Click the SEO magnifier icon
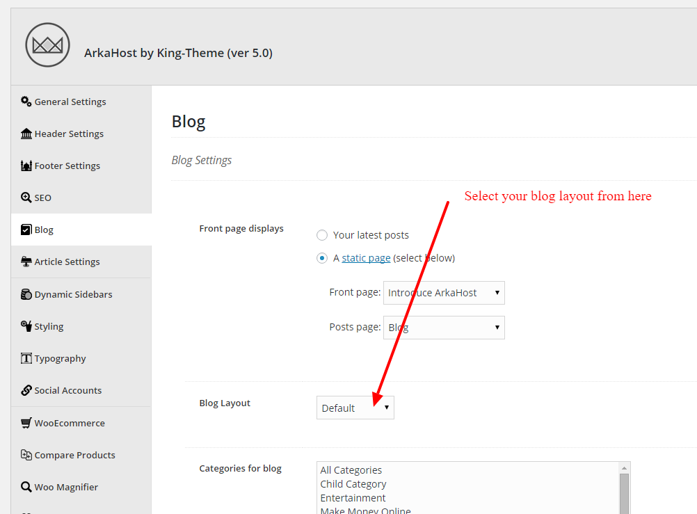 coord(26,198)
